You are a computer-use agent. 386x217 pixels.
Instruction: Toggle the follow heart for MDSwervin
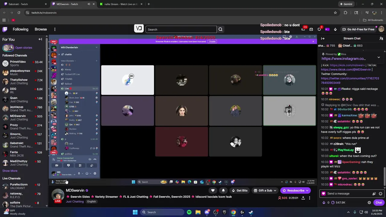213,190
